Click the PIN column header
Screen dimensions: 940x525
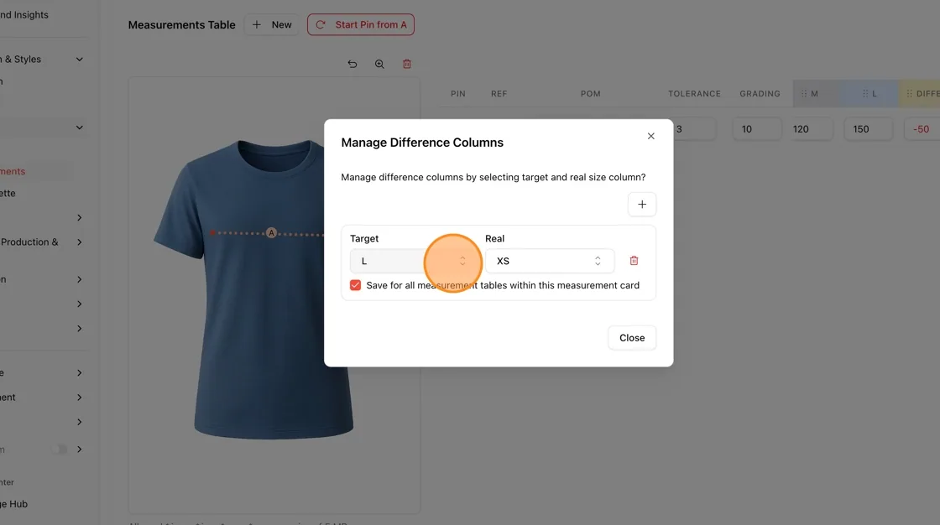click(x=458, y=93)
